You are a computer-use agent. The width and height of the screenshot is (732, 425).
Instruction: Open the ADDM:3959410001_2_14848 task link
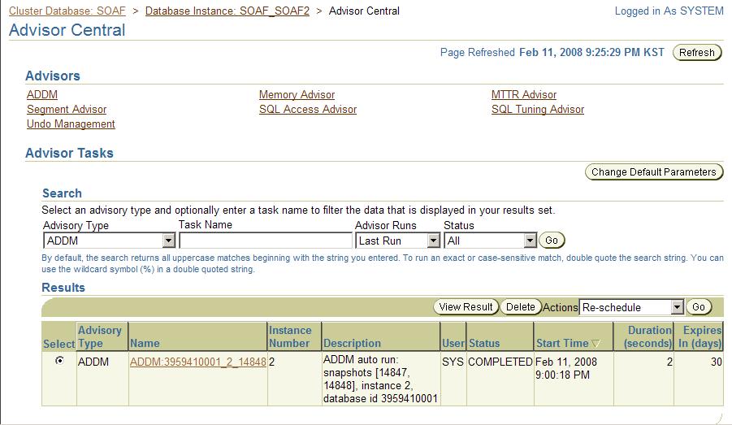coord(197,362)
